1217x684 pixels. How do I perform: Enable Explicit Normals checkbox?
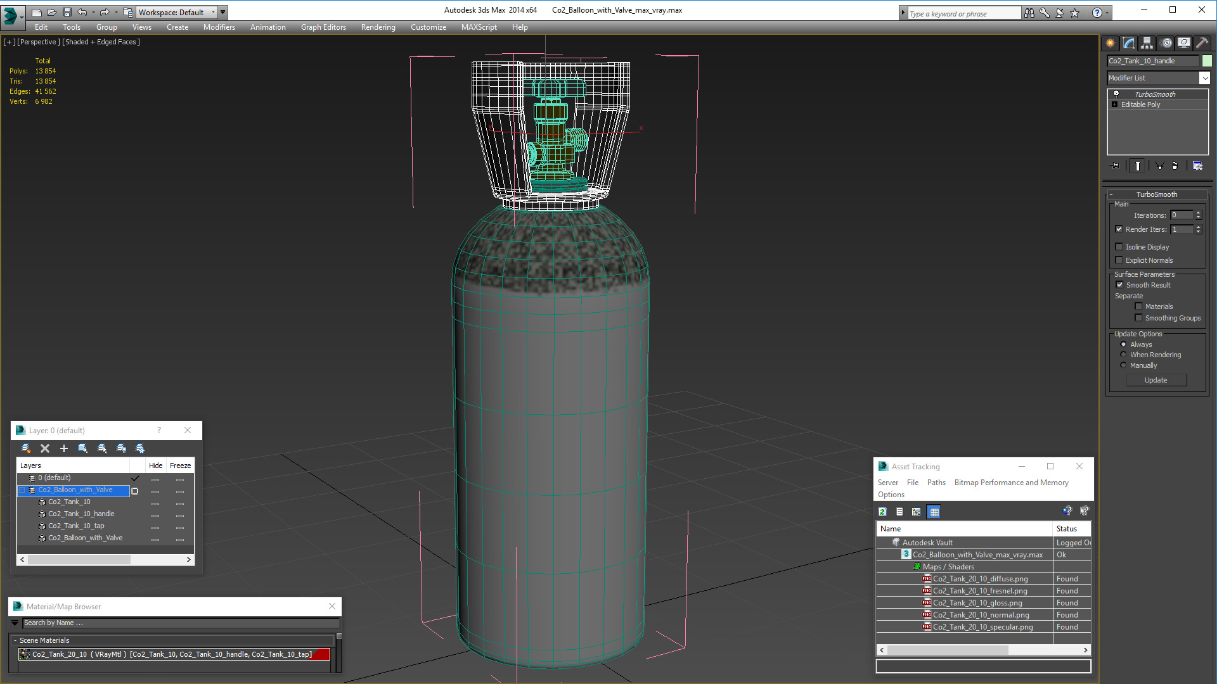pyautogui.click(x=1119, y=260)
